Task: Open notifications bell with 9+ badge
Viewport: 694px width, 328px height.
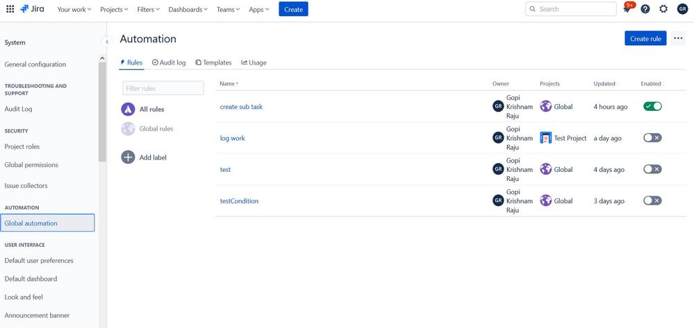Action: tap(627, 9)
